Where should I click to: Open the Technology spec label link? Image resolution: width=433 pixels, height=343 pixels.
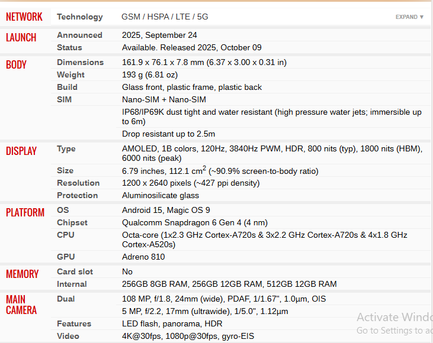(x=80, y=17)
